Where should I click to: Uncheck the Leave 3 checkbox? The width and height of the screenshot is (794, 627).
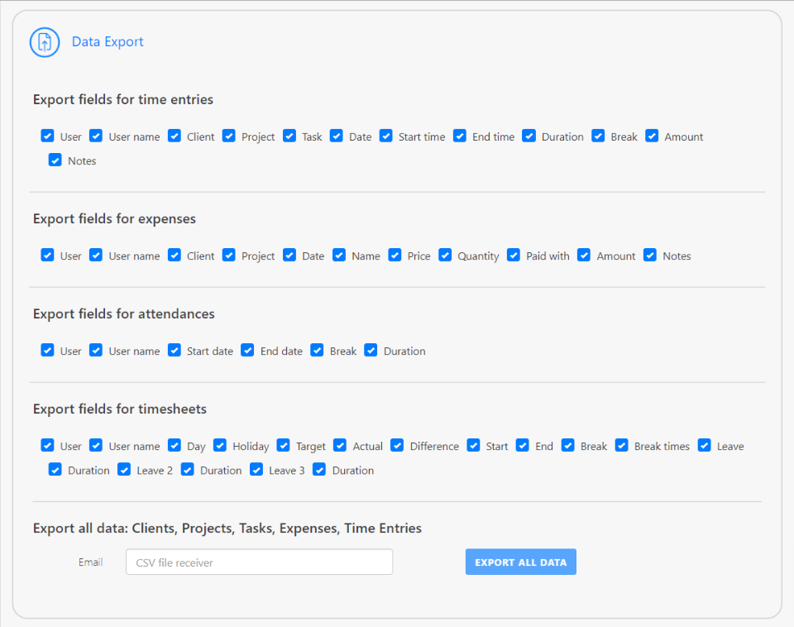click(256, 469)
